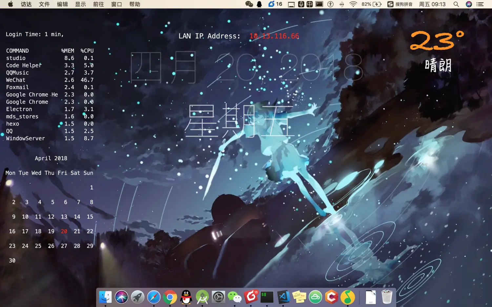Open Android Studio from the Dock
The image size is (492, 307).
coord(202,297)
